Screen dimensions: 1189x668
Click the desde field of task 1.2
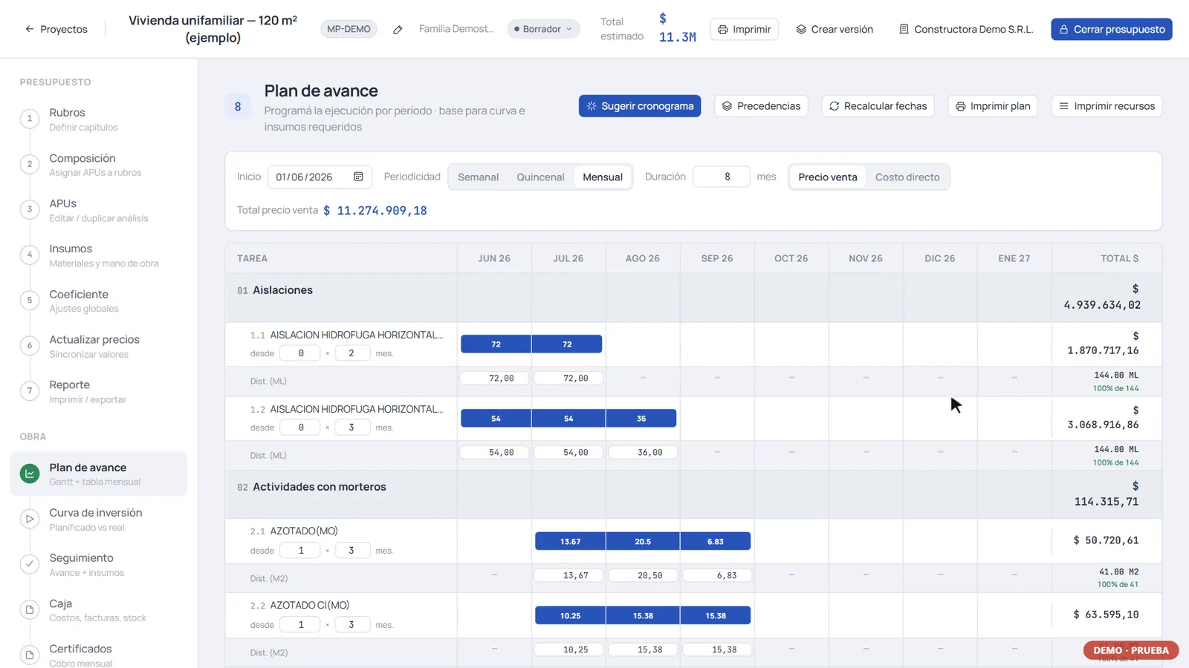tap(300, 428)
